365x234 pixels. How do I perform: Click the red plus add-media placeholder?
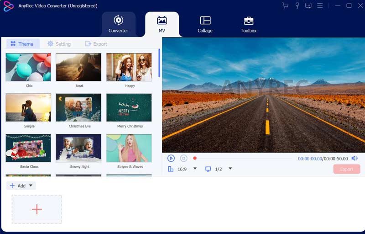pyautogui.click(x=37, y=209)
